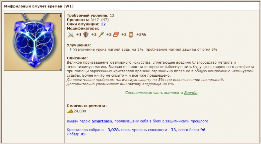The height and width of the screenshot is (144, 261).
Task: Open the "Времён" set link
Action: 191,93
